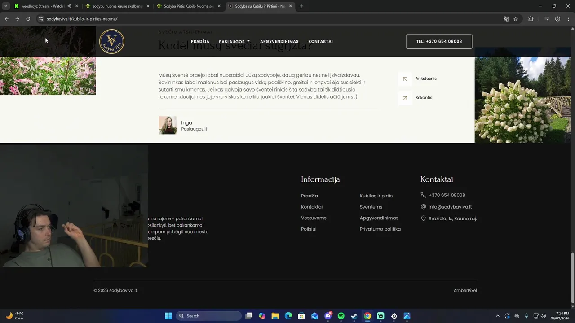This screenshot has width=575, height=323.
Task: Open the Šventėms footer link
Action: tap(371, 207)
